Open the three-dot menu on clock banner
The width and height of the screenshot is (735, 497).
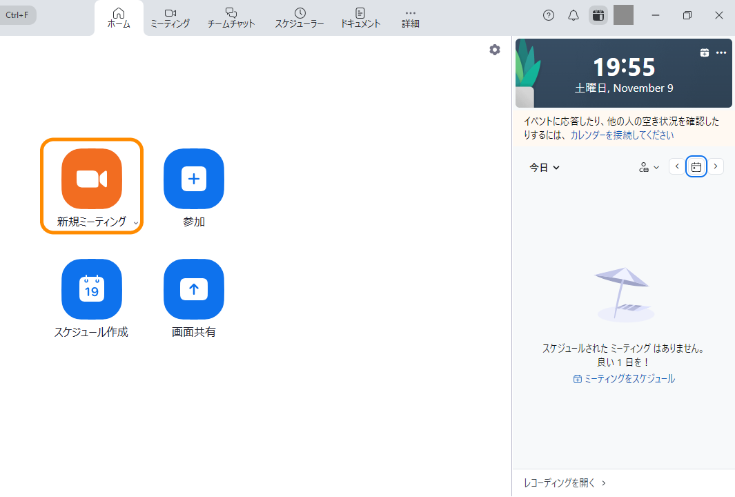click(x=721, y=52)
